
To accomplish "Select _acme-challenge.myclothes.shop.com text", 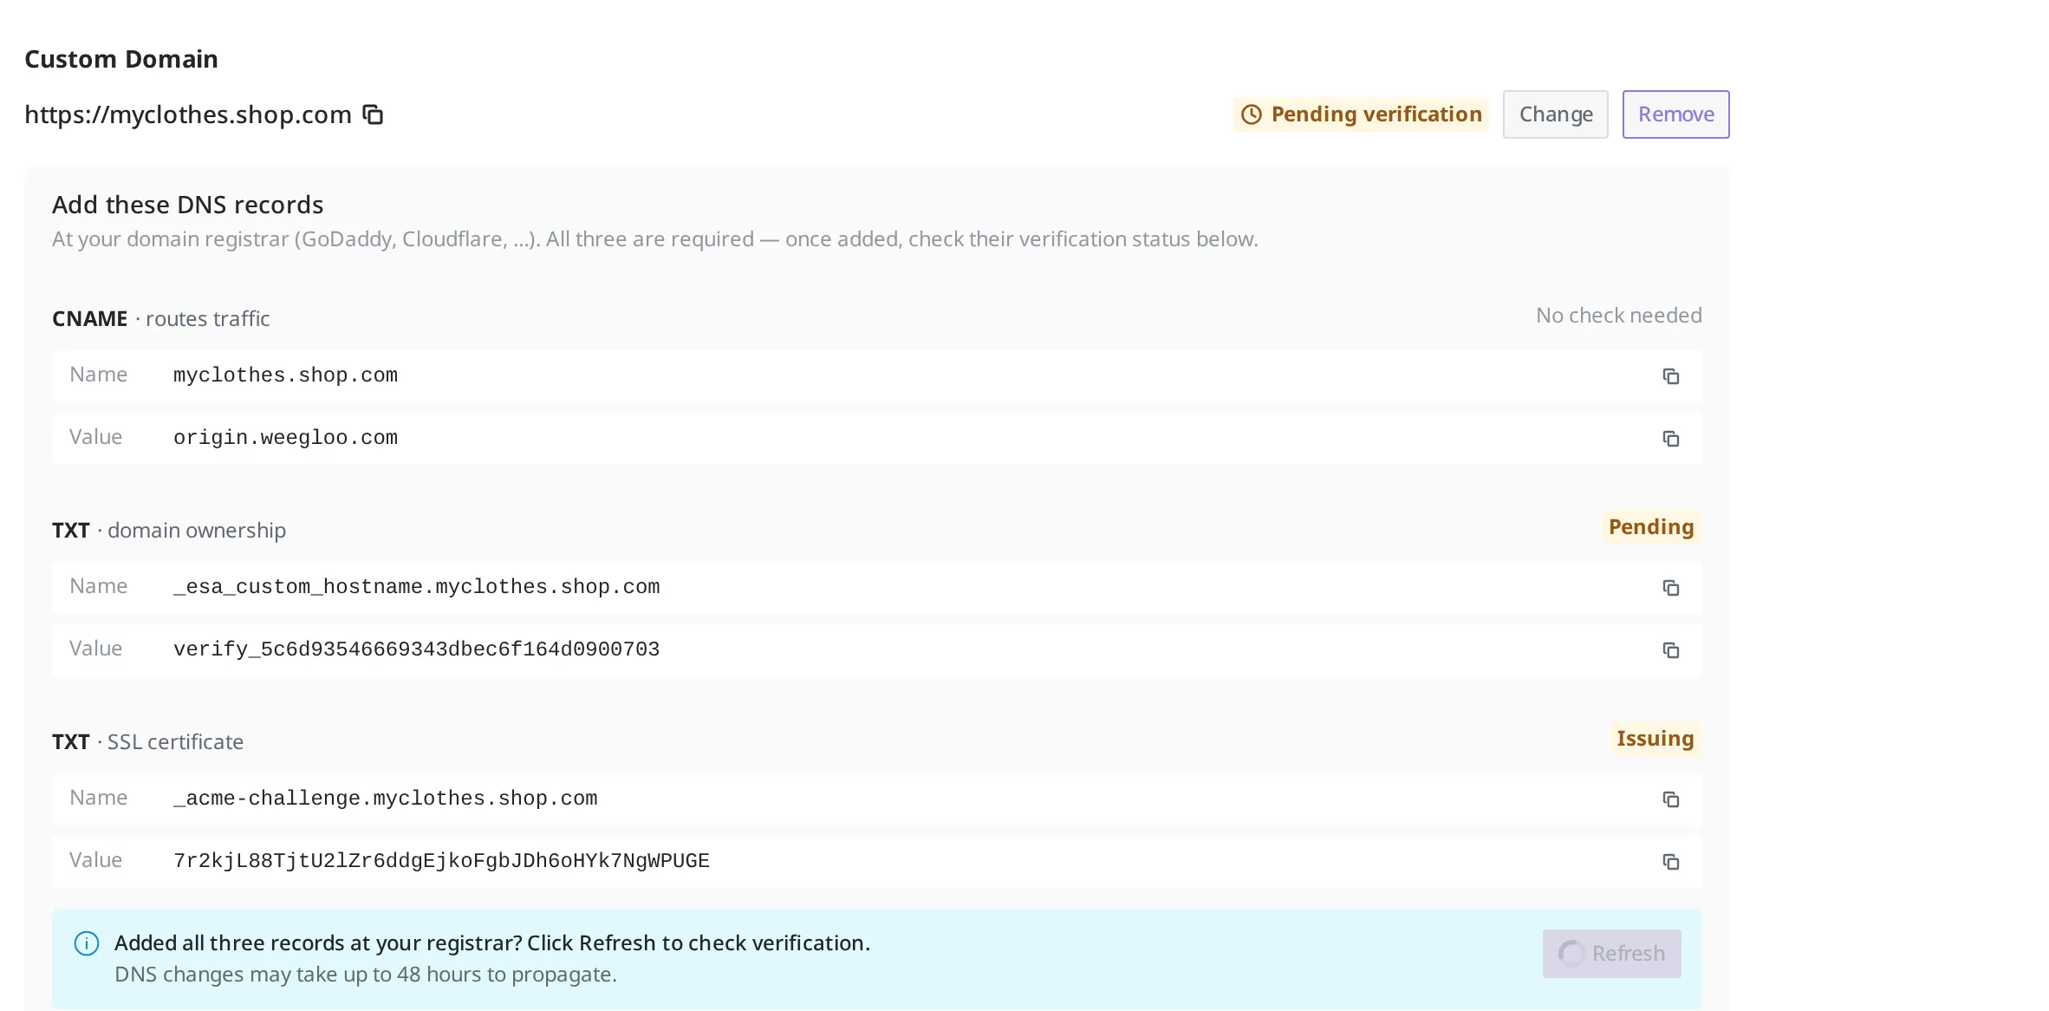I will point(385,799).
